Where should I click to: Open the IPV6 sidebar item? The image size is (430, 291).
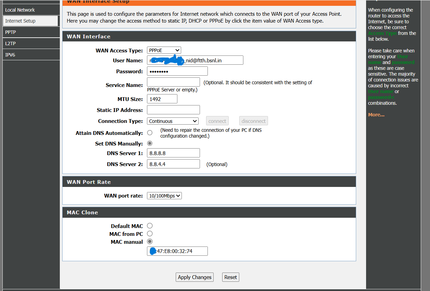tap(10, 55)
